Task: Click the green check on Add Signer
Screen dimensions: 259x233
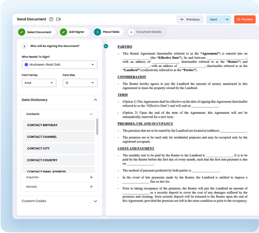Action: tap(63, 32)
